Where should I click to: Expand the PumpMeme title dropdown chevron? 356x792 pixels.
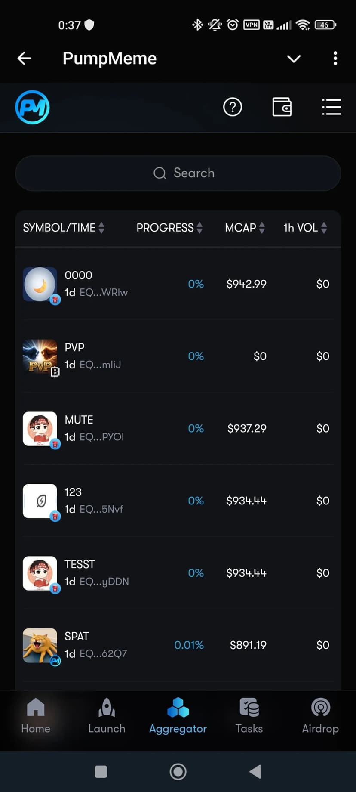[294, 59]
